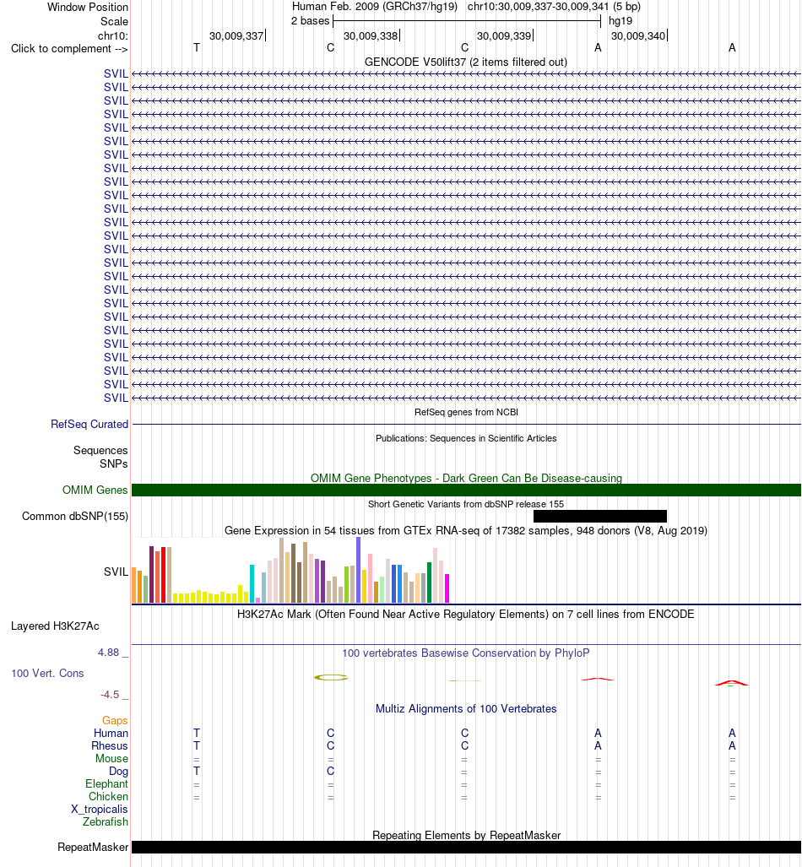Click the 100 Vert. Cons label
Screen dimensions: 802x867
(x=47, y=673)
